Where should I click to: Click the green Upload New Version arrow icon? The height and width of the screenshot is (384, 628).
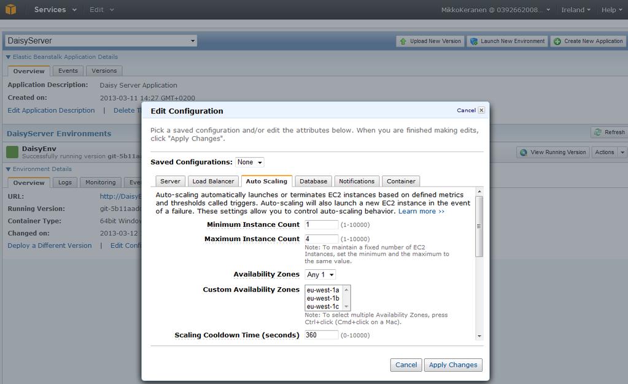[x=403, y=41]
